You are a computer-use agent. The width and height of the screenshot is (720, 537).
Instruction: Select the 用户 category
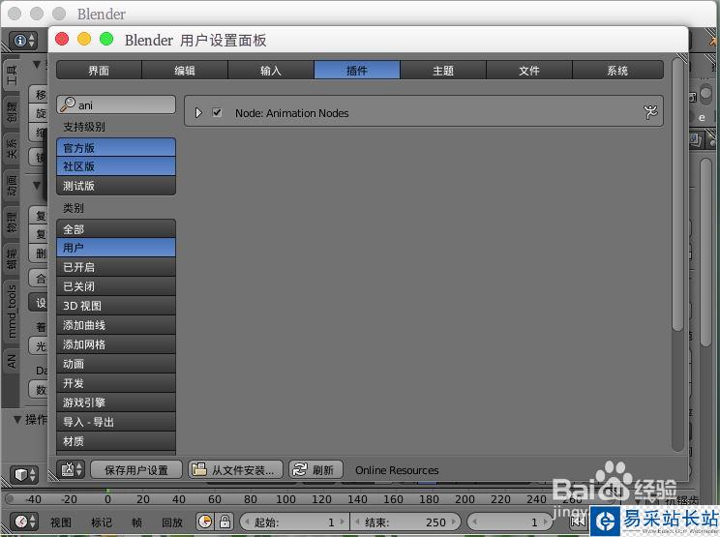pos(116,248)
